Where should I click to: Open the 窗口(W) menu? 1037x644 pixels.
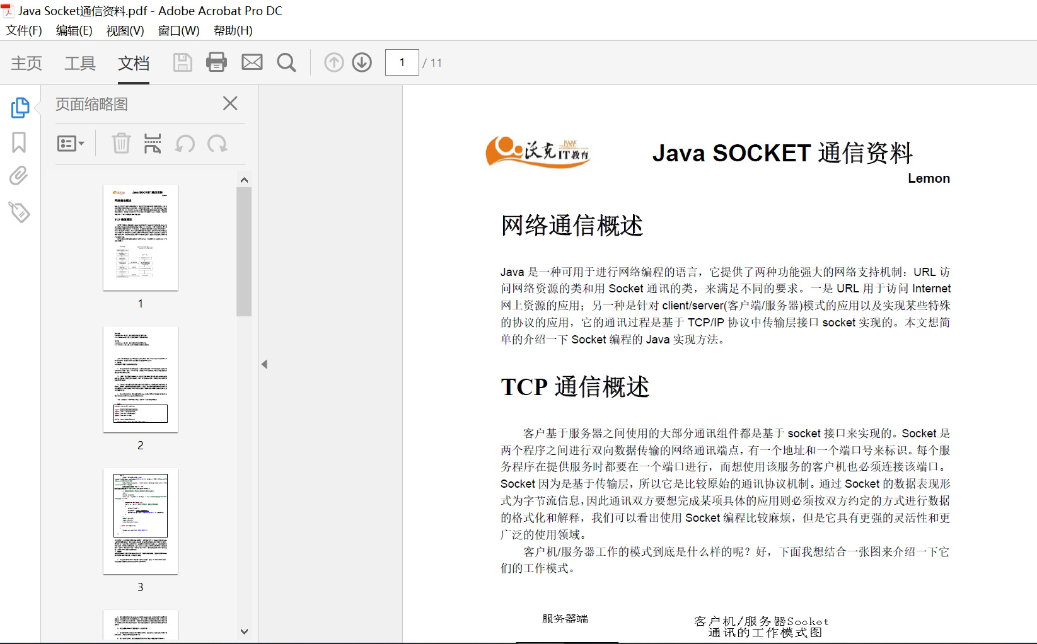tap(178, 30)
